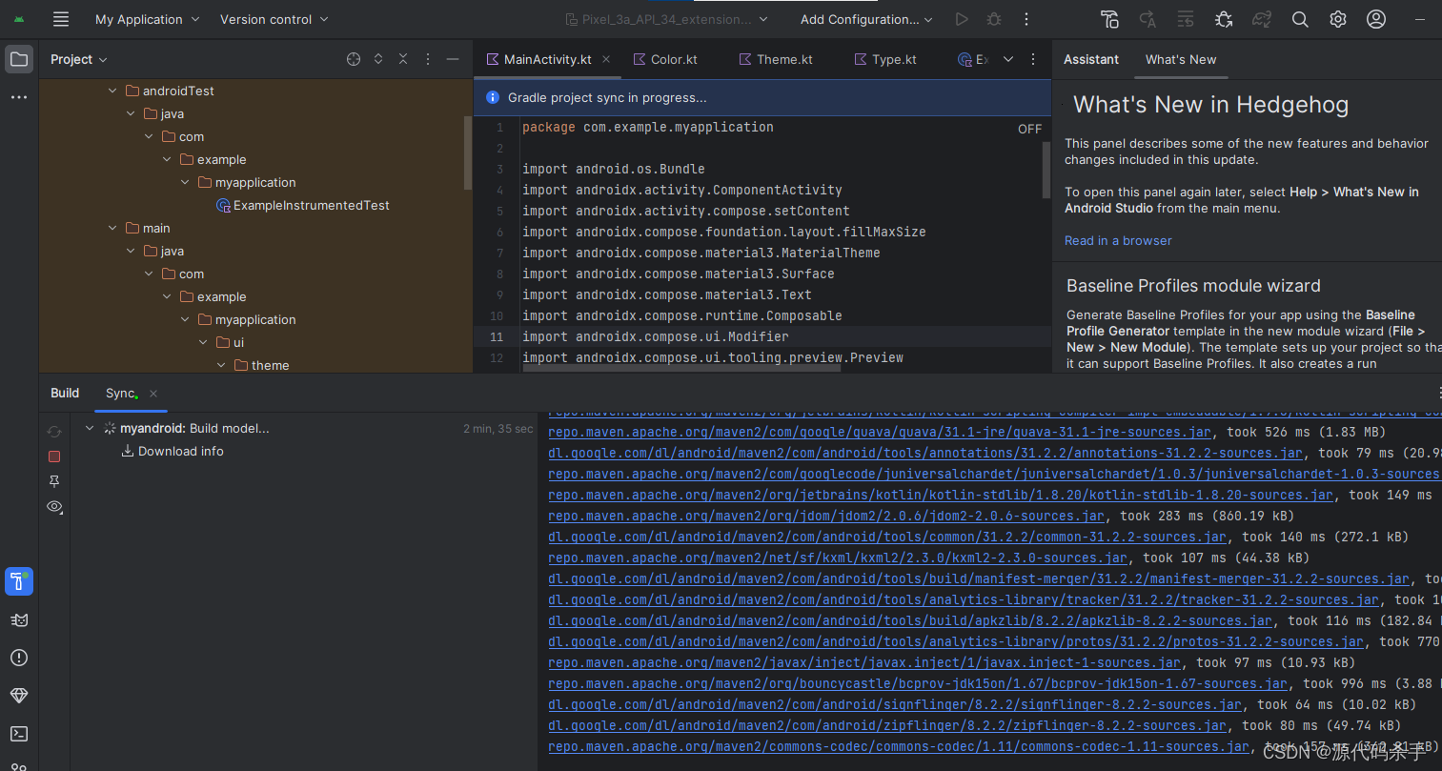Click Attach Debugger to Android Process icon
The width and height of the screenshot is (1442, 771).
click(1224, 19)
